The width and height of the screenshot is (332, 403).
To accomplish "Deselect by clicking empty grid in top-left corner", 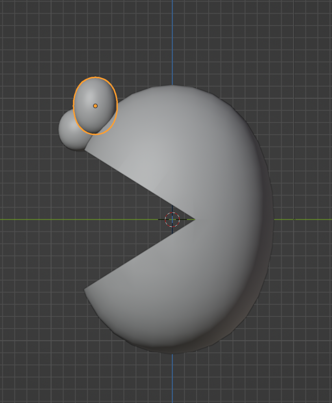I will click(20, 20).
